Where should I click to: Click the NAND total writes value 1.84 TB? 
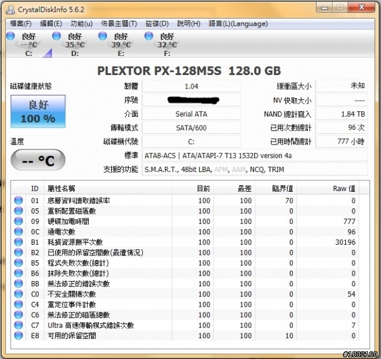click(341, 114)
